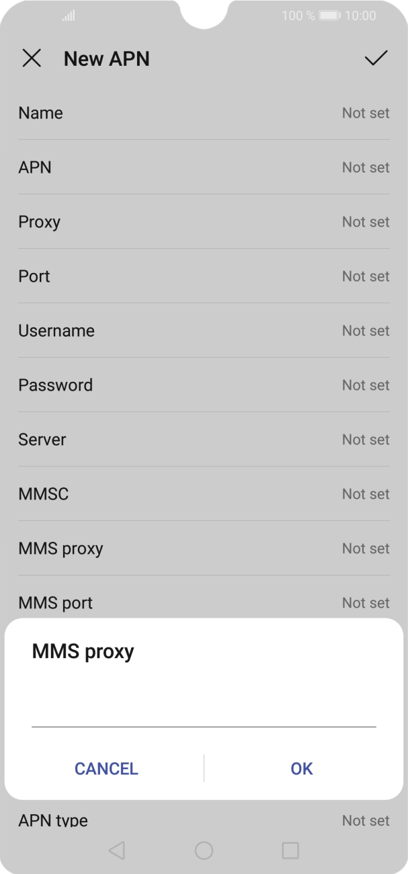Select the APN row to edit it
The height and width of the screenshot is (874, 408).
tap(204, 167)
